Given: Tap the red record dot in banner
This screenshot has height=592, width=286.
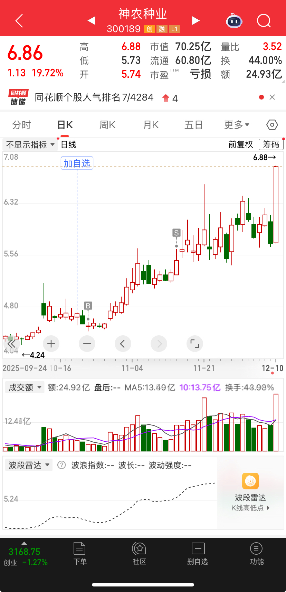Looking at the screenshot, I should pyautogui.click(x=261, y=97).
